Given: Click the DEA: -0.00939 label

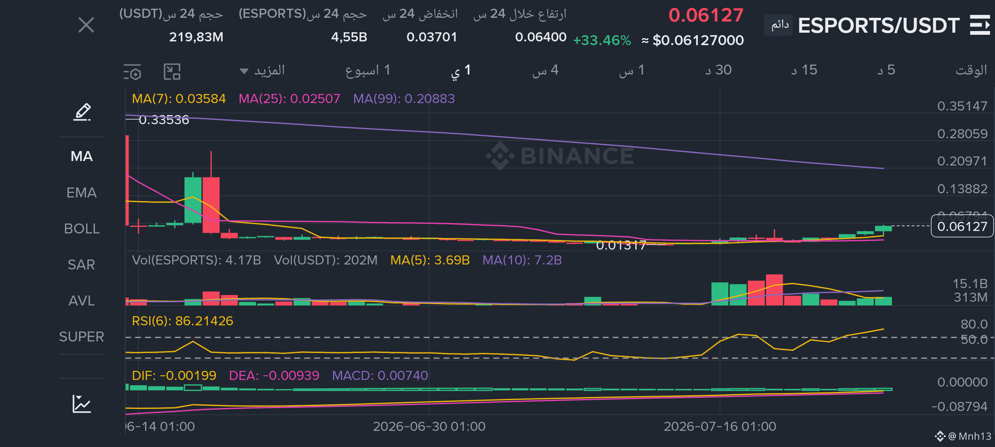Looking at the screenshot, I should (x=274, y=376).
